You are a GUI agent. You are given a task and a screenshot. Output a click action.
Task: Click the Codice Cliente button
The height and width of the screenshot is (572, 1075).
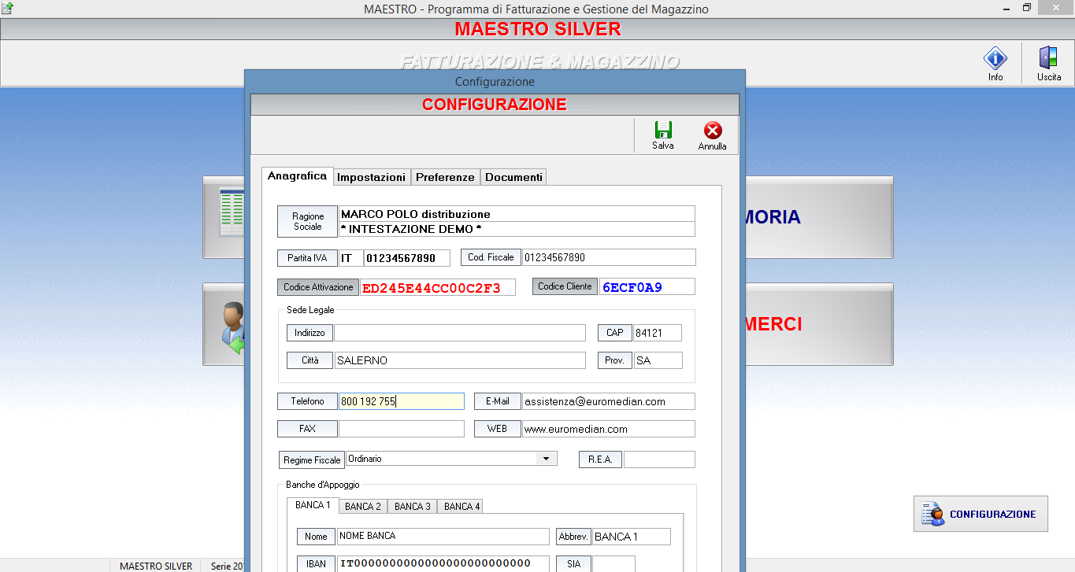coord(565,286)
